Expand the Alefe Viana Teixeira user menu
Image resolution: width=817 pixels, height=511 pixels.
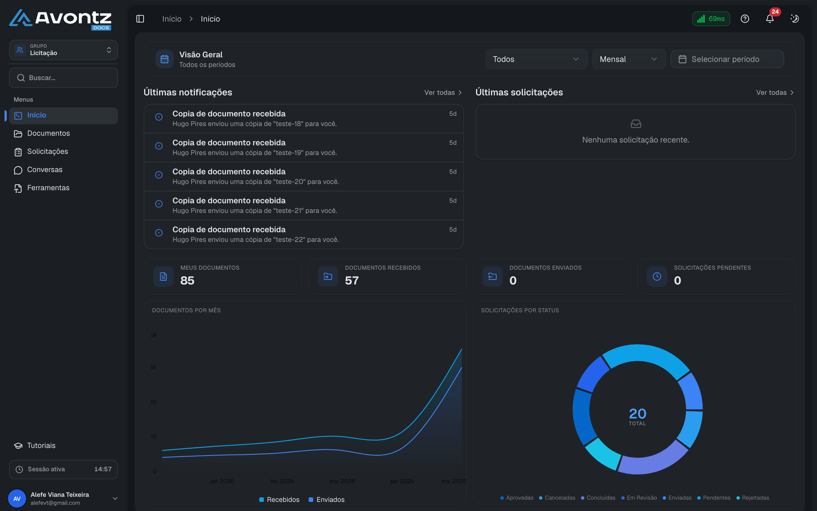coord(63,499)
